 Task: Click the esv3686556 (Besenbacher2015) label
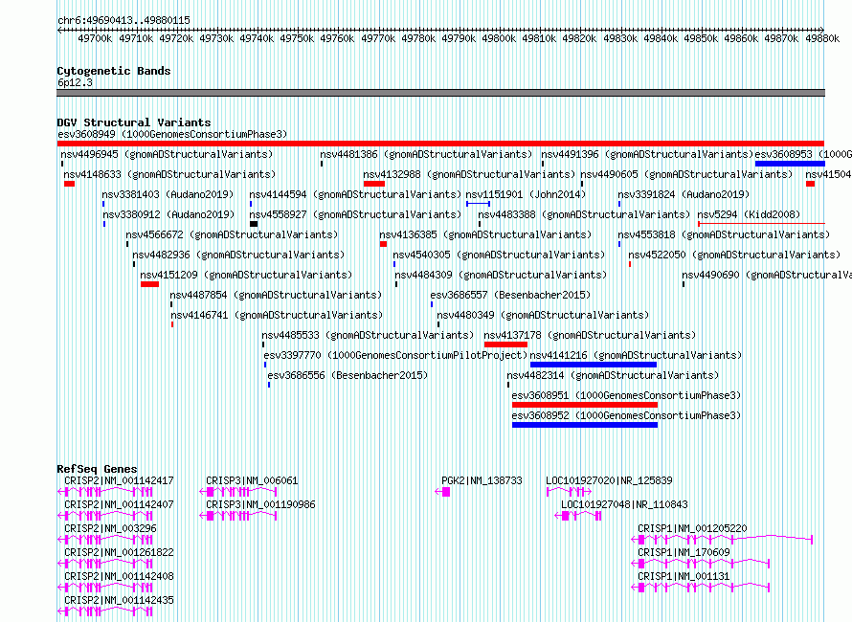[348, 375]
